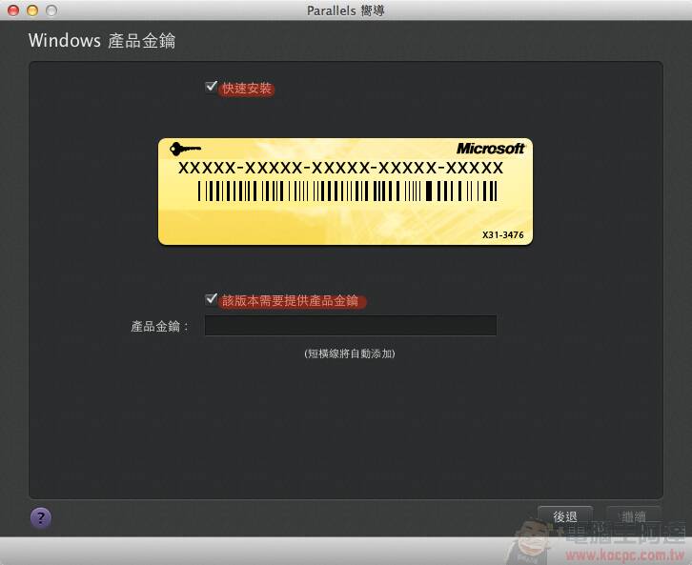
Task: Click the '產品金鑰 :' field label
Action: pyautogui.click(x=159, y=327)
